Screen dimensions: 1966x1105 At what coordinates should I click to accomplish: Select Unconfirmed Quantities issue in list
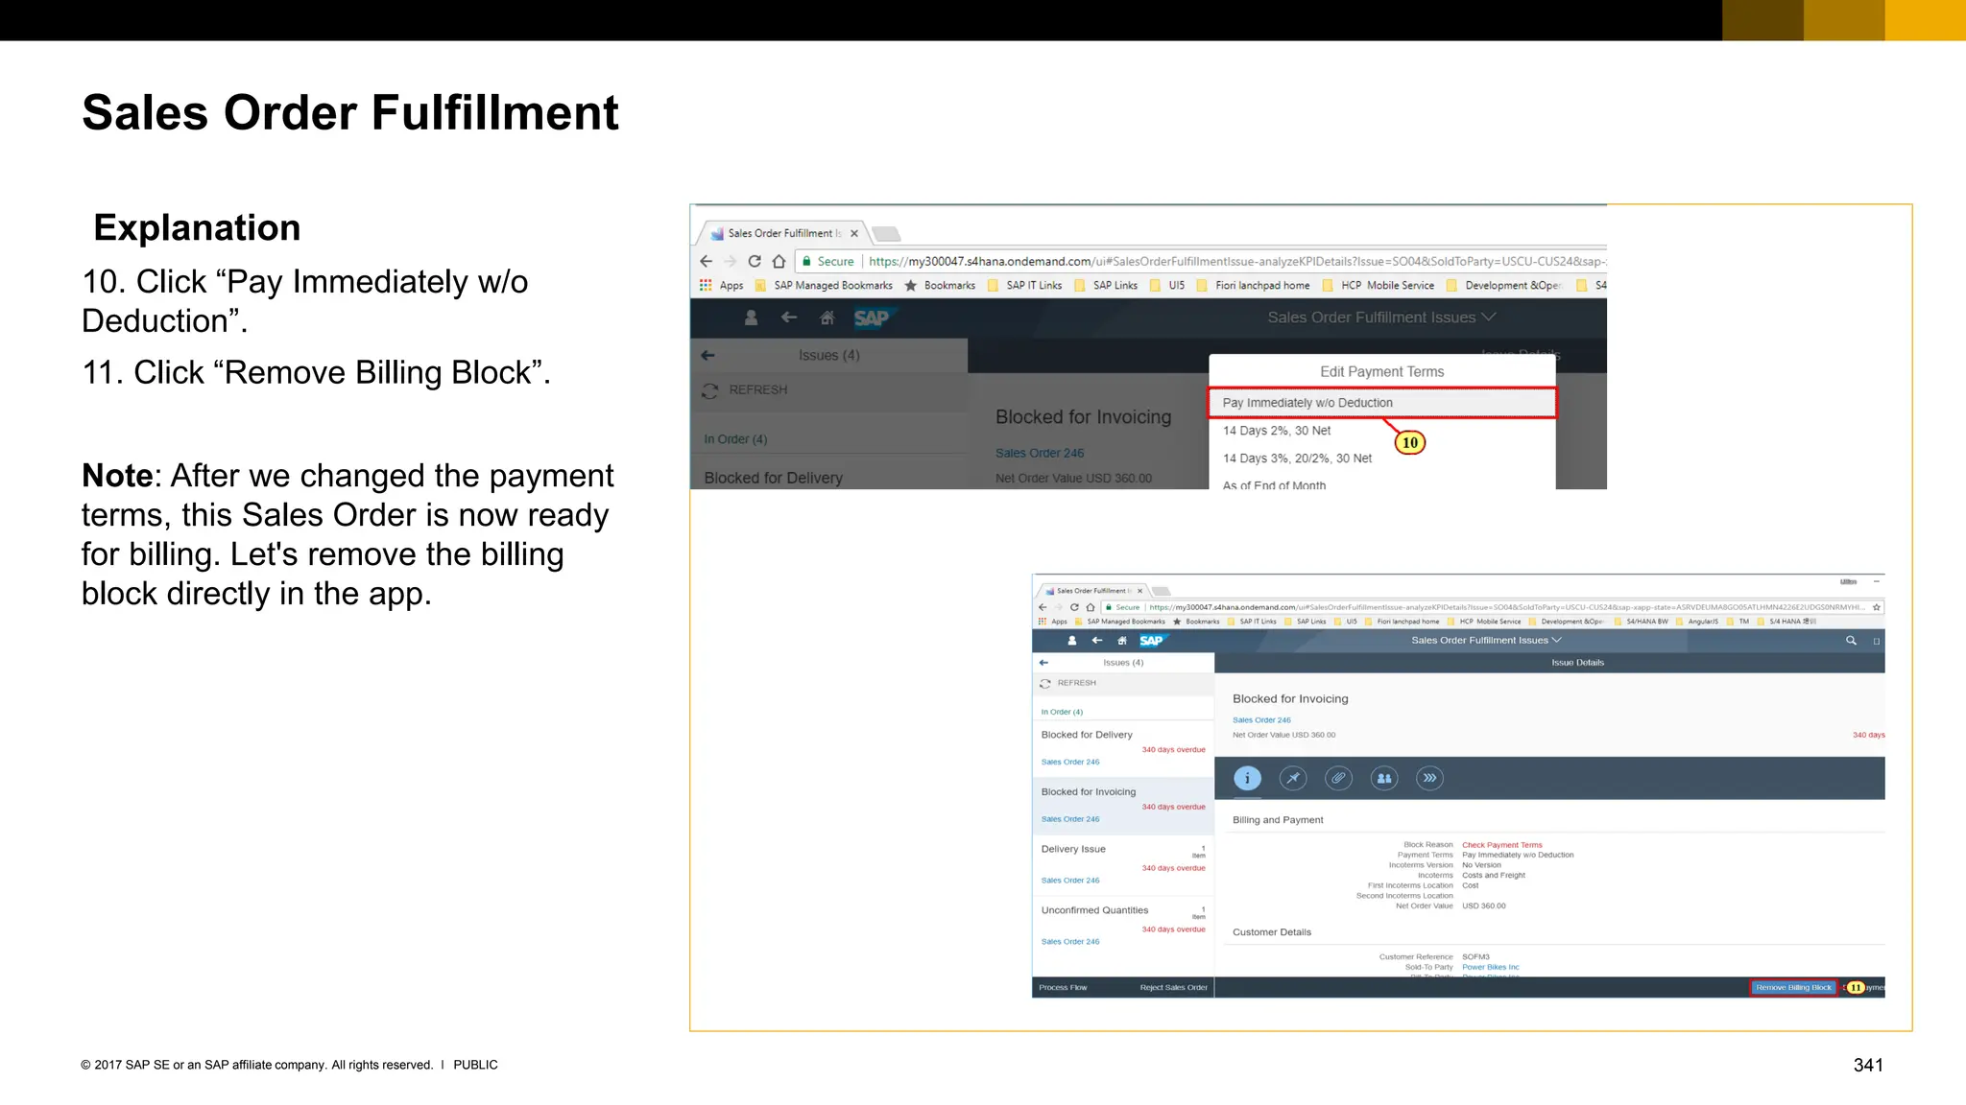click(1094, 910)
